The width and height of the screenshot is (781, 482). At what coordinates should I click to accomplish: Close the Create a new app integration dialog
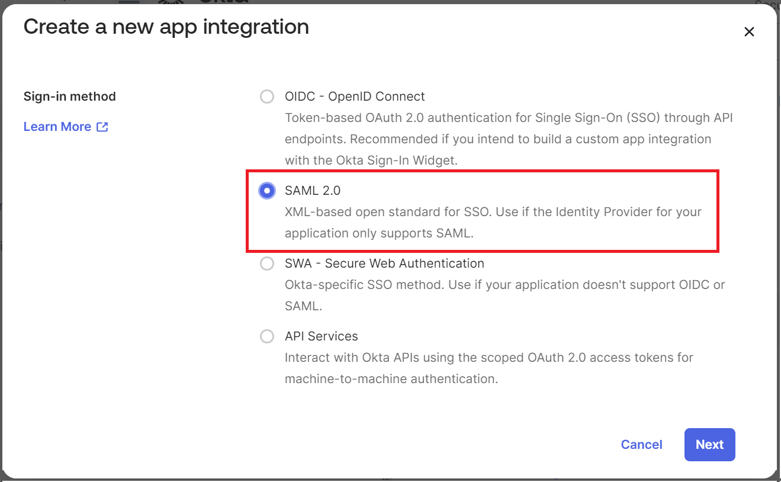(749, 32)
